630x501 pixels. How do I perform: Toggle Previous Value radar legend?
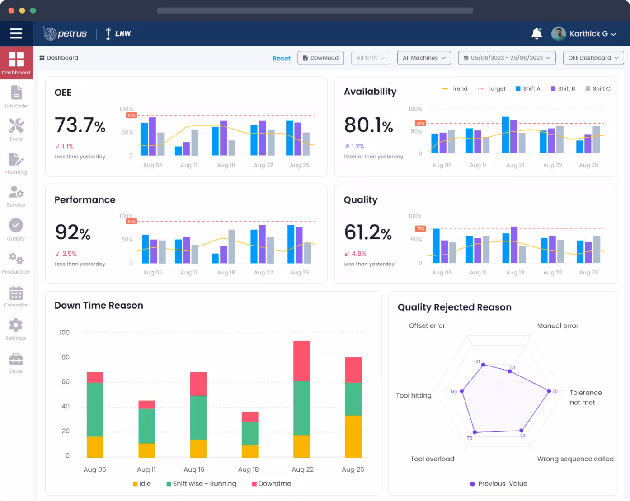coord(498,483)
